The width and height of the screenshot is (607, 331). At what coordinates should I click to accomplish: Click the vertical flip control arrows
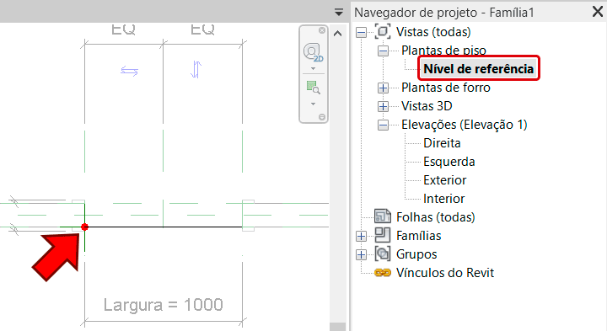[x=196, y=70]
